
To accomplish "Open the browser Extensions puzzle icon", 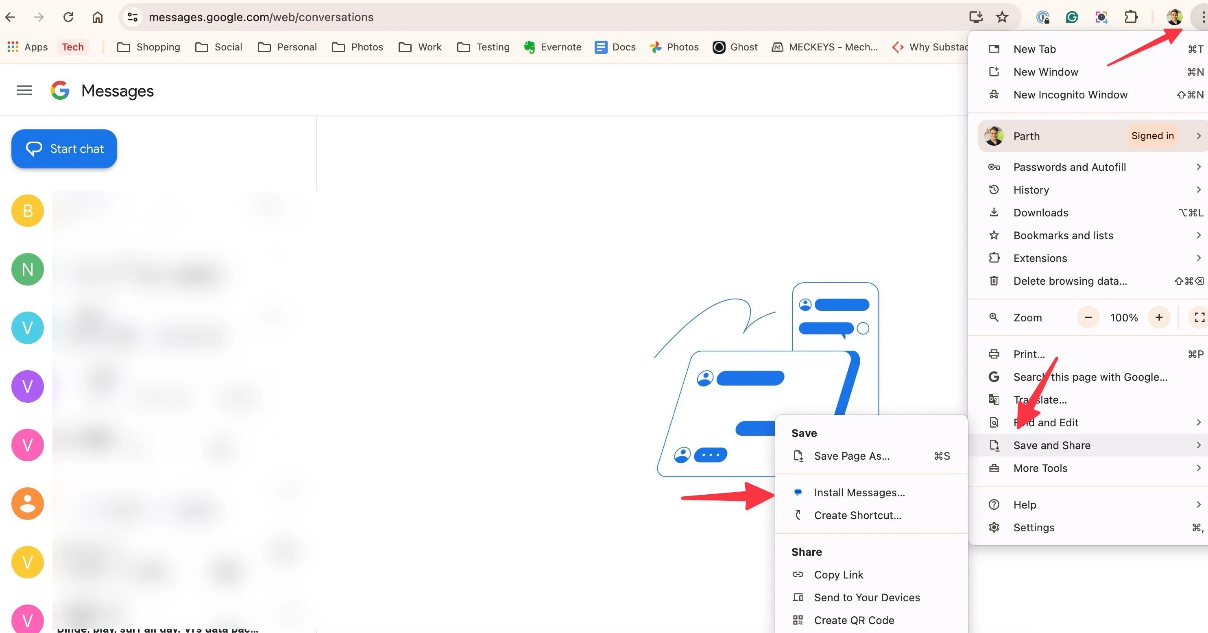I will [1131, 17].
